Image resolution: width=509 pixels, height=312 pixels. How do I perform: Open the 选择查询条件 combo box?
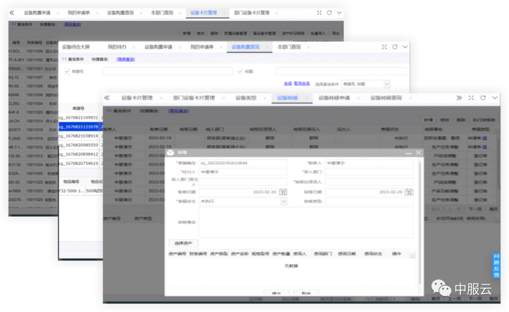366,84
